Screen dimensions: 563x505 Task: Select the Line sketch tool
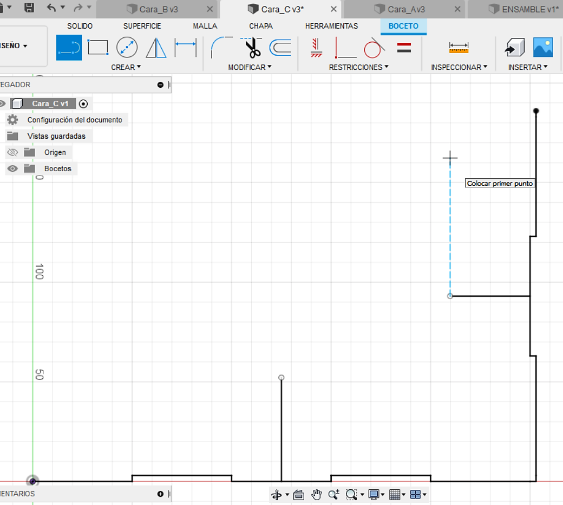click(69, 48)
